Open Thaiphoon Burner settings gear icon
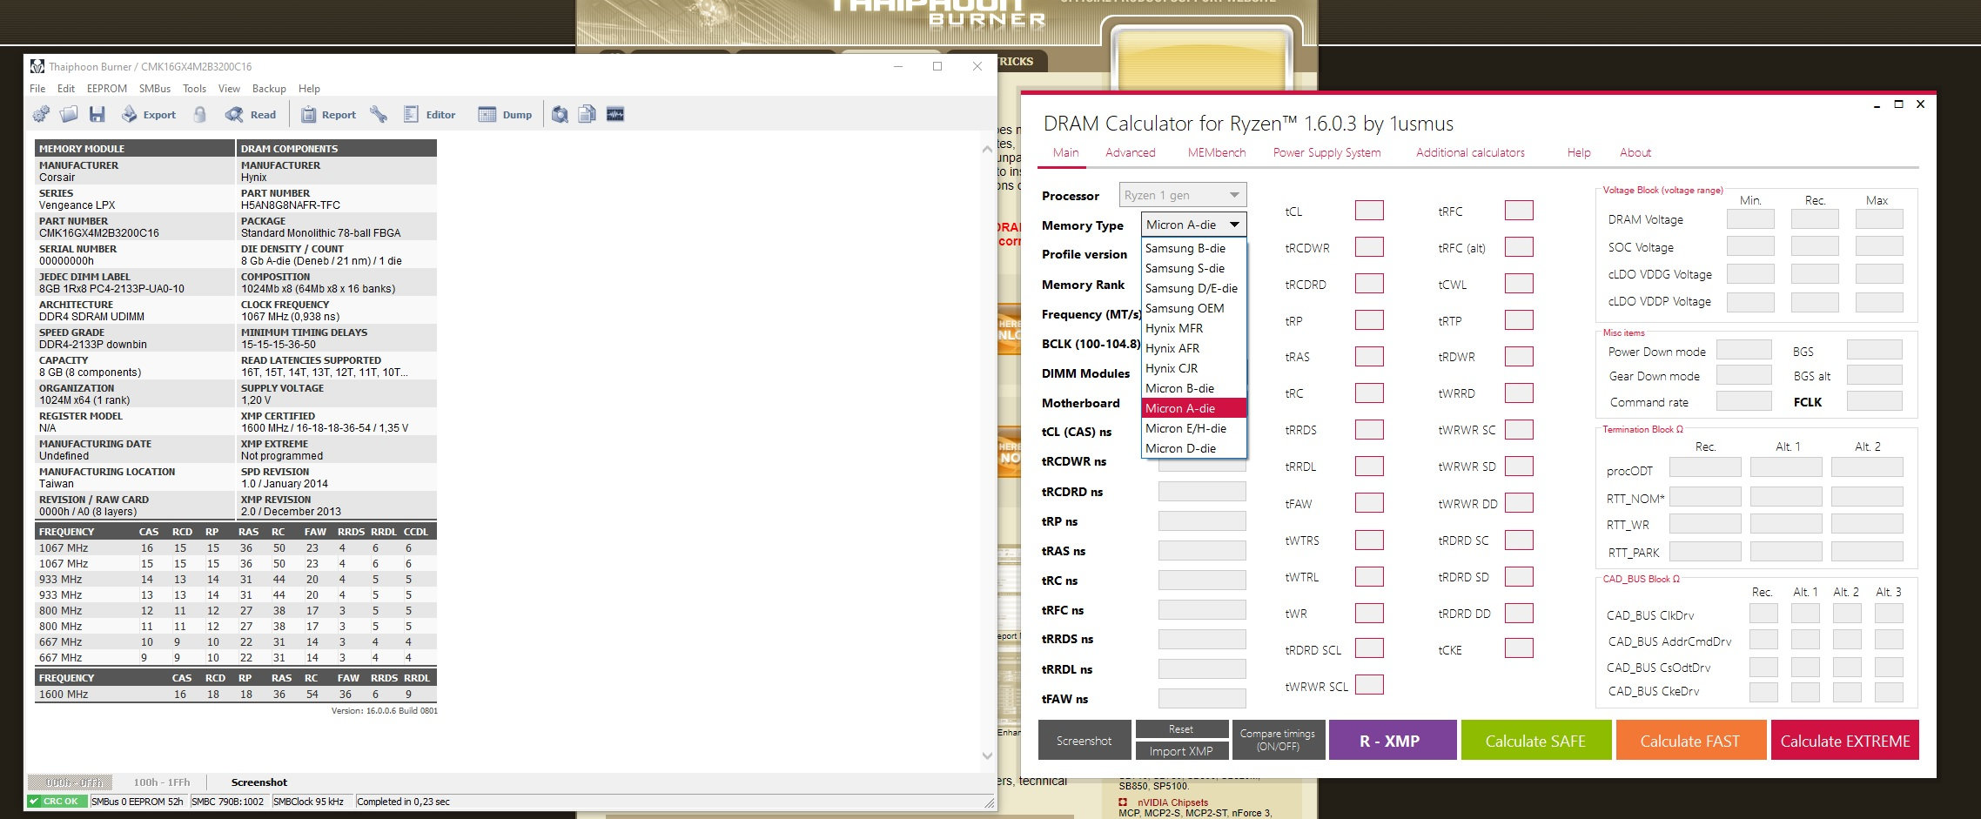The image size is (1981, 819). (x=41, y=114)
